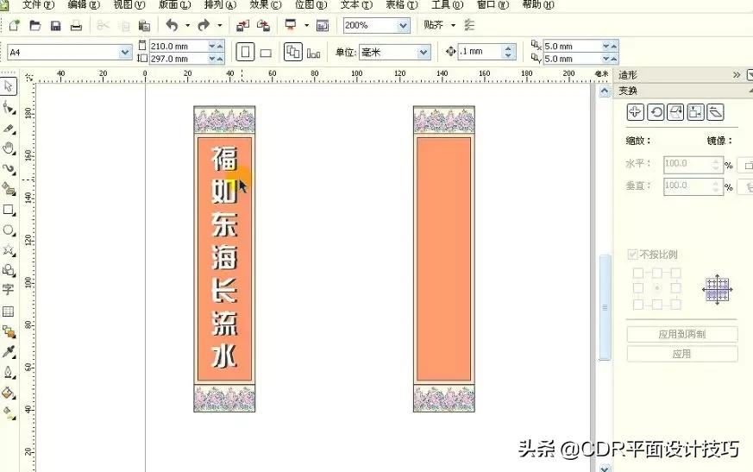Image resolution: width=753 pixels, height=472 pixels.
Task: Click the page width 210.0 mm field
Action: click(x=179, y=46)
